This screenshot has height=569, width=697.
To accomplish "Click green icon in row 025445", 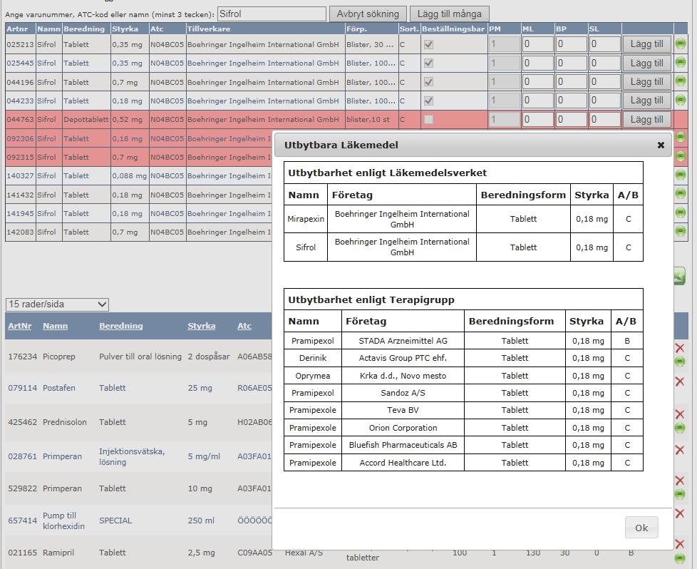I will tap(680, 62).
